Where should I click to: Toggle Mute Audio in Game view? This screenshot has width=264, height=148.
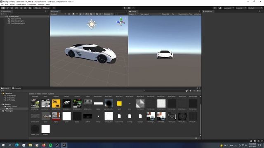[x=197, y=14]
